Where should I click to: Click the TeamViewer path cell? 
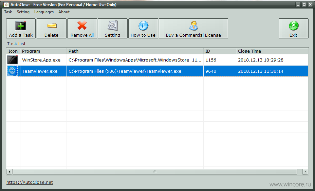[135, 71]
